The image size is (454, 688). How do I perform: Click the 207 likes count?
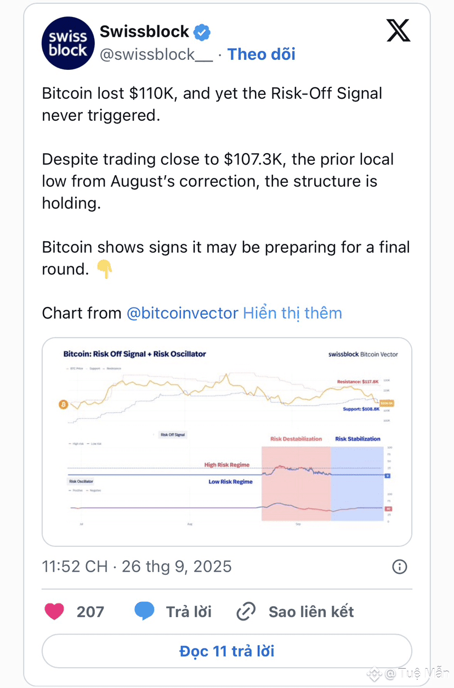click(90, 612)
